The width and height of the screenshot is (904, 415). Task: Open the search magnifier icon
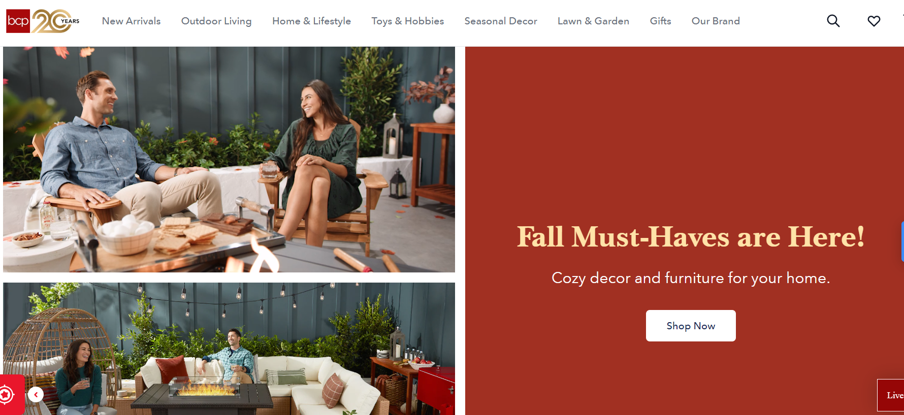click(x=833, y=21)
